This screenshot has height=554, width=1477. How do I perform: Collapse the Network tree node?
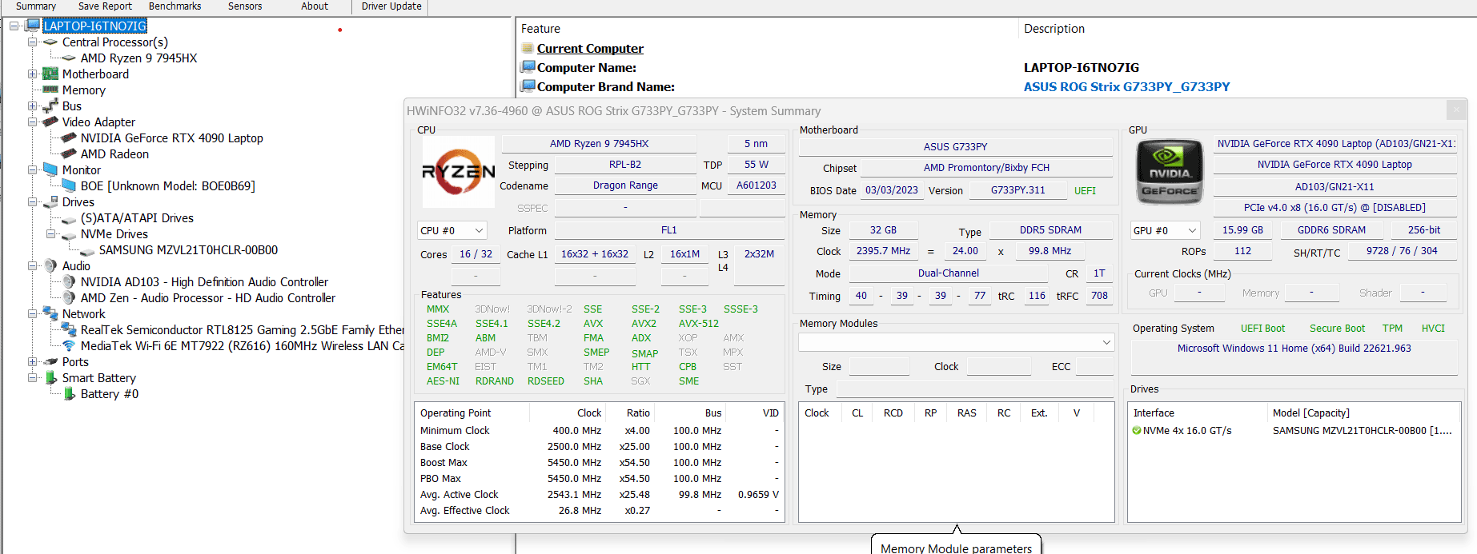(x=33, y=313)
